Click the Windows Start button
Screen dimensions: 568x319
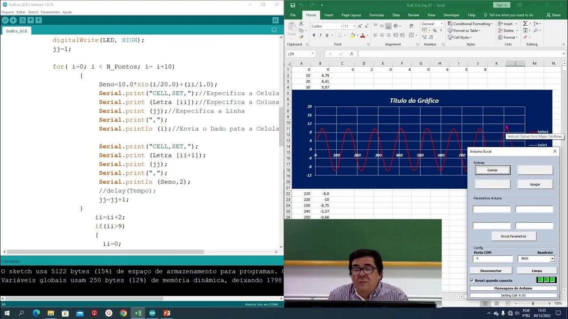(x=7, y=313)
